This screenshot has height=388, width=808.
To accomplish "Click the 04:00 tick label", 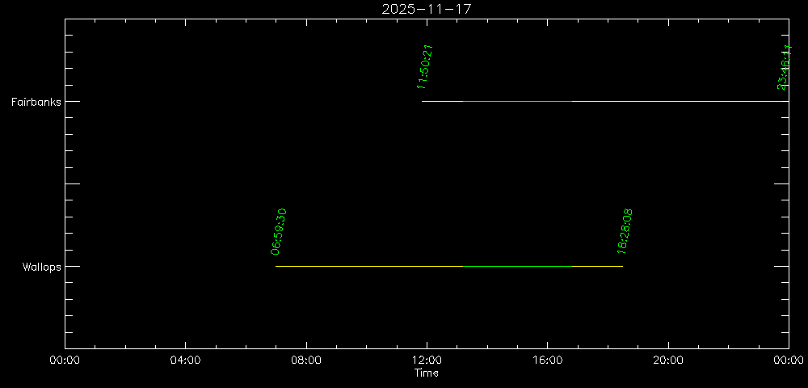I will pos(185,361).
